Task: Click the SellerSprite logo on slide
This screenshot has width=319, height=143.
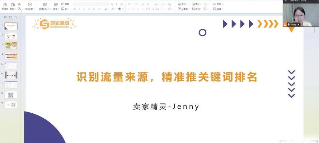Action: (55, 24)
